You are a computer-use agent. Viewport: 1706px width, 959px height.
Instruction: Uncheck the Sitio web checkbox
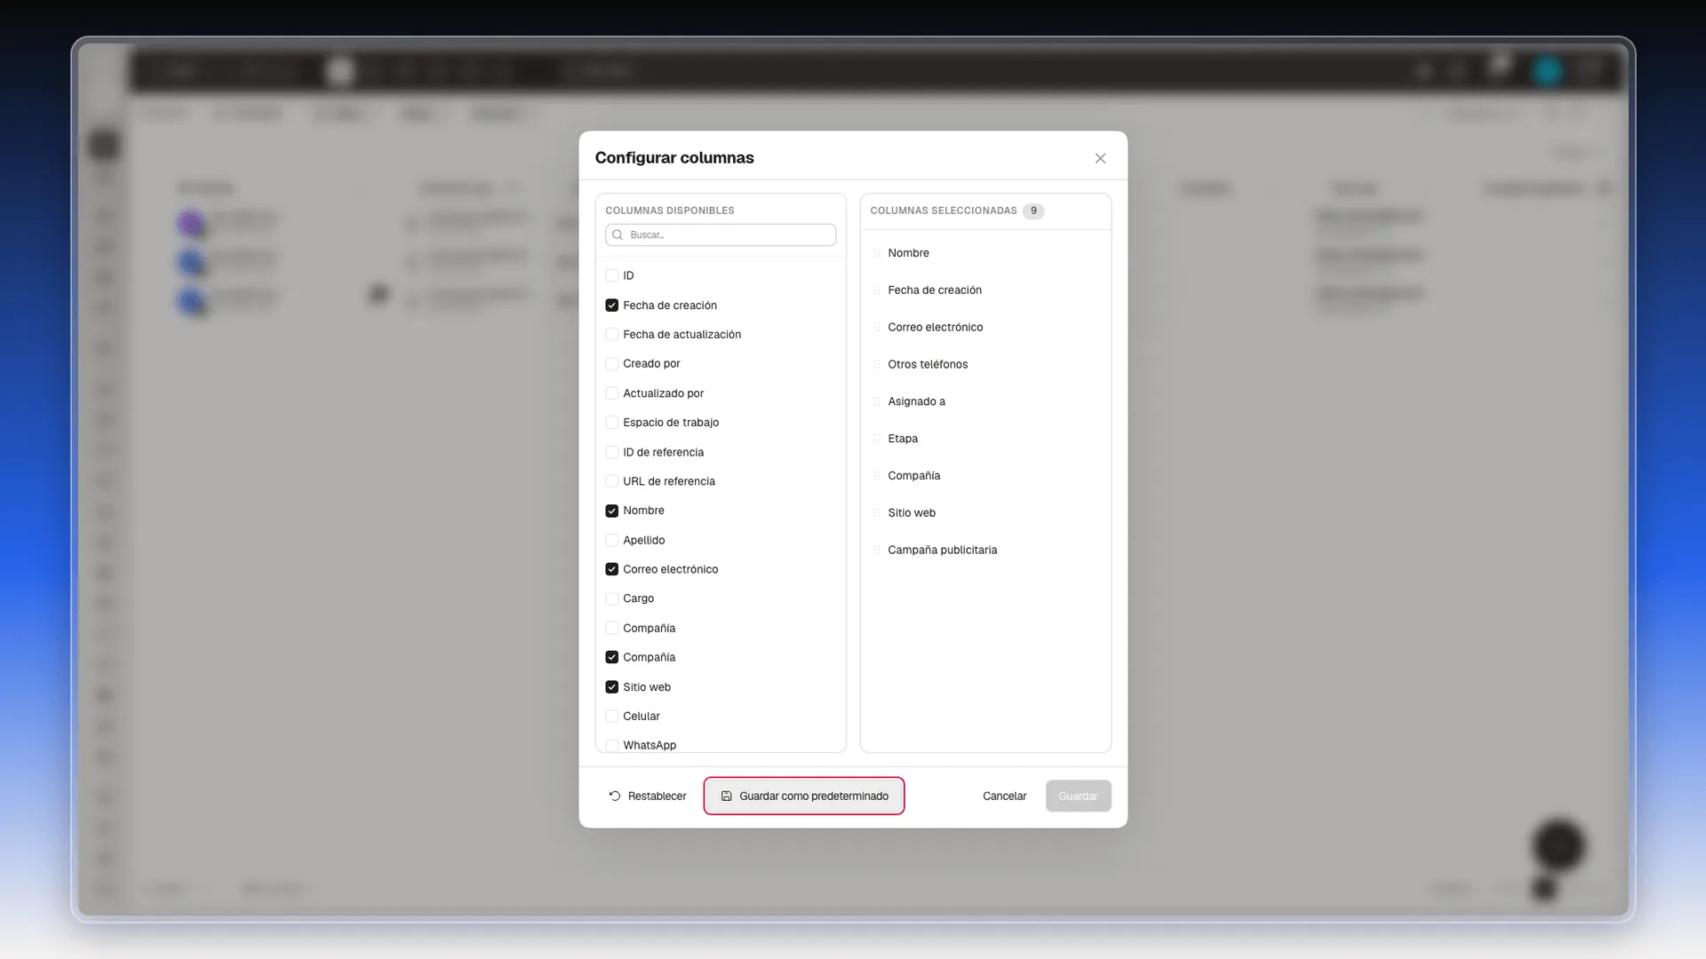click(611, 687)
